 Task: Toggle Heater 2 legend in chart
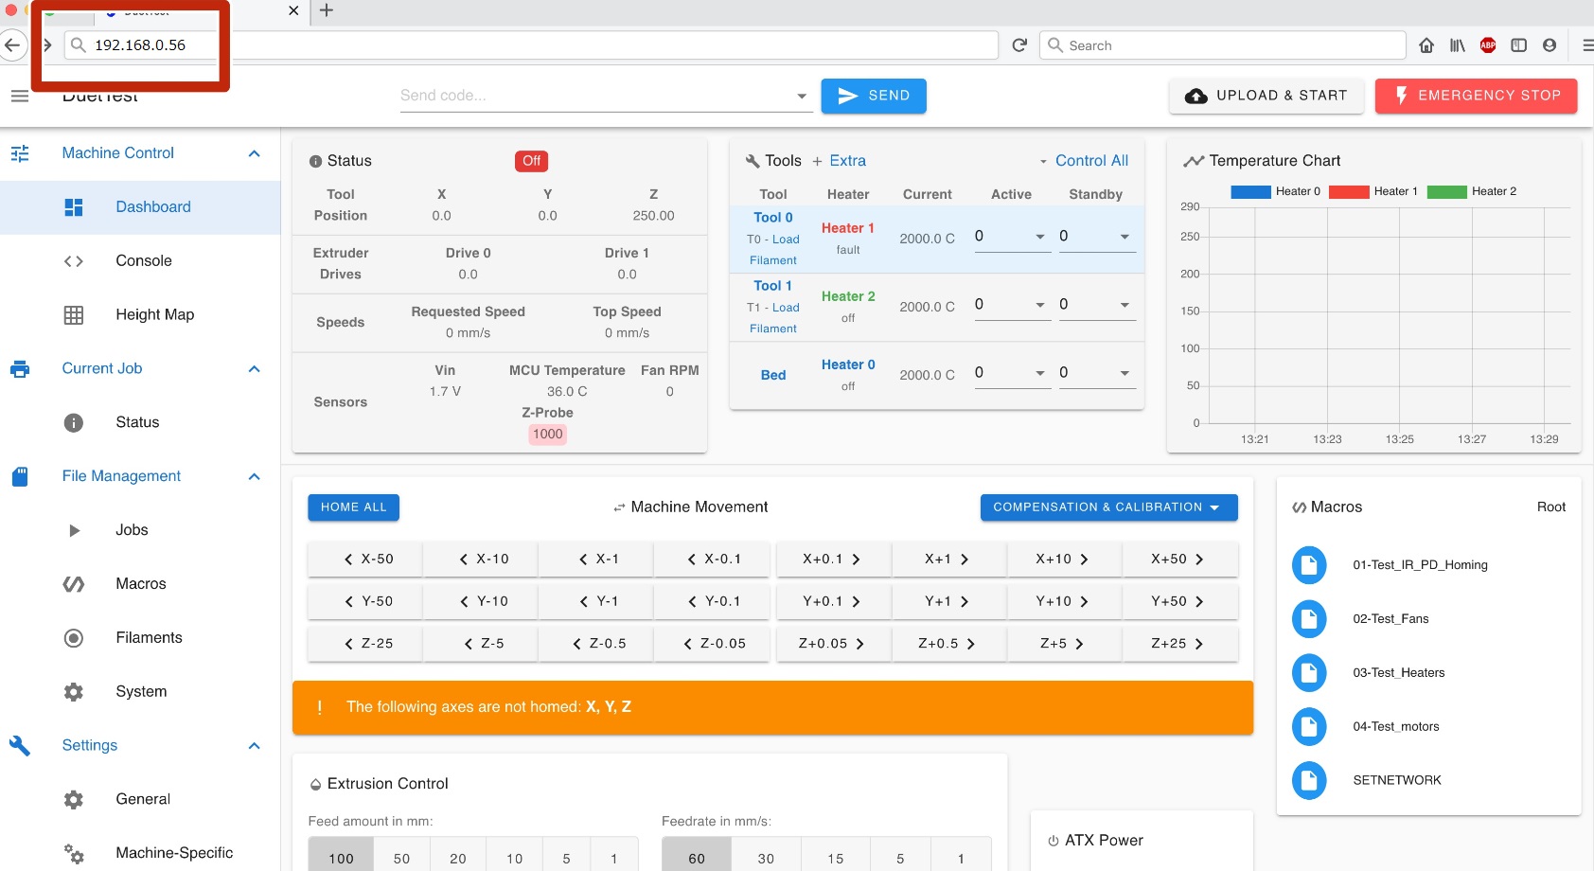pyautogui.click(x=1472, y=191)
